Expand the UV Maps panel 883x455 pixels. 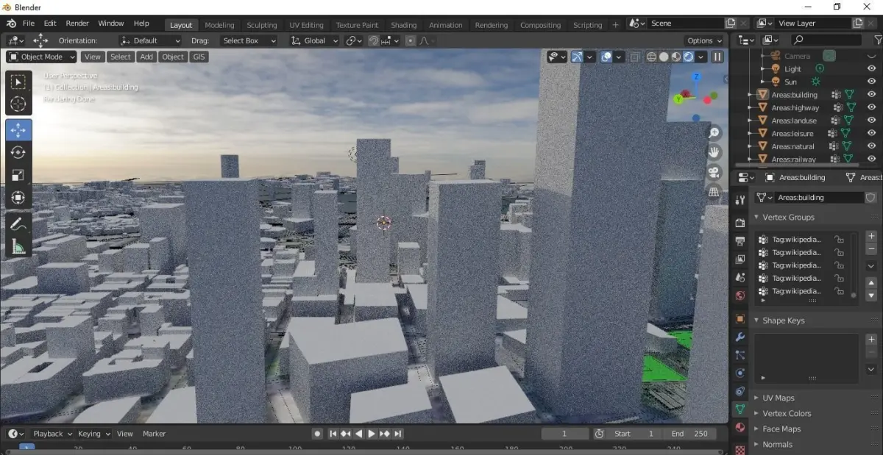779,398
